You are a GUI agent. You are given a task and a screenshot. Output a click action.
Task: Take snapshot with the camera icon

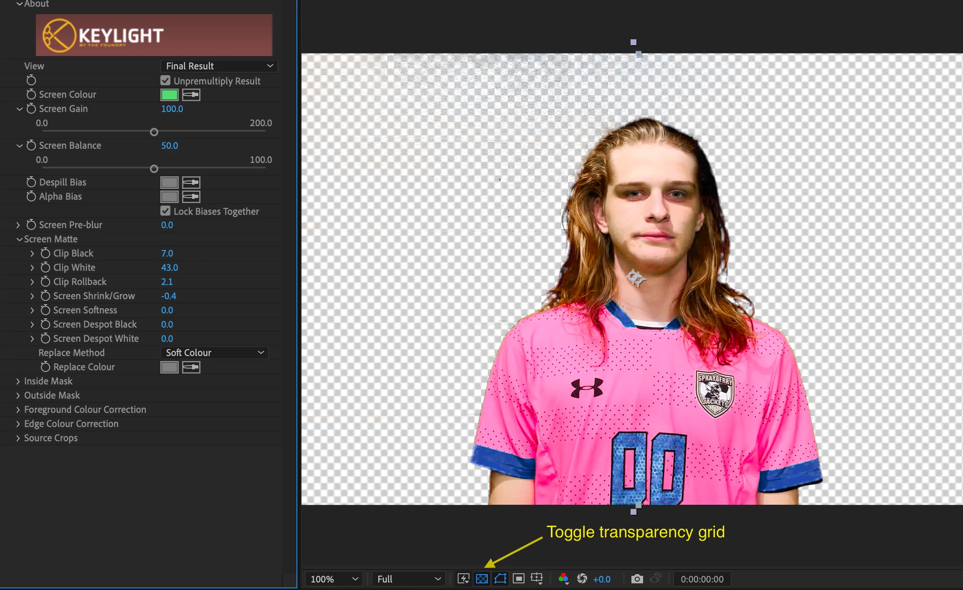[x=637, y=579]
